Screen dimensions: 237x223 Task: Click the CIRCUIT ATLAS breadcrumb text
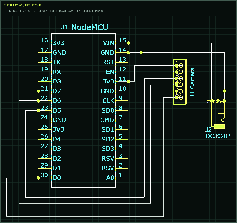point(13,5)
